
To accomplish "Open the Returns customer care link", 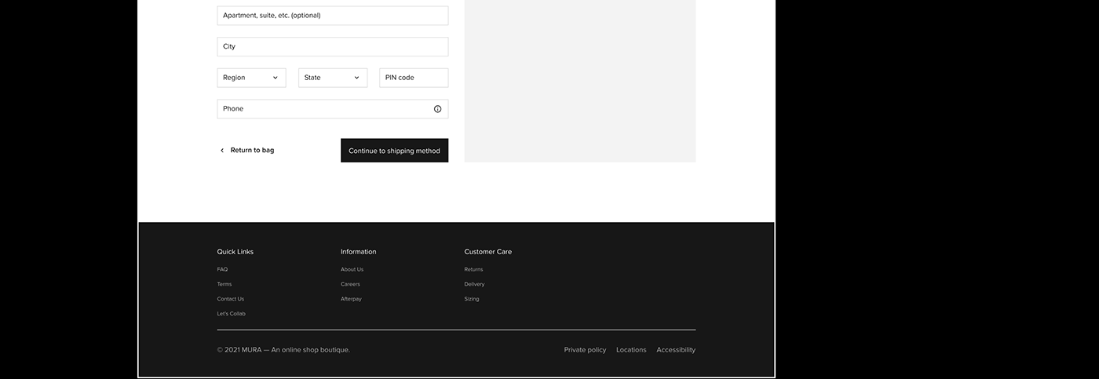I will coord(473,269).
